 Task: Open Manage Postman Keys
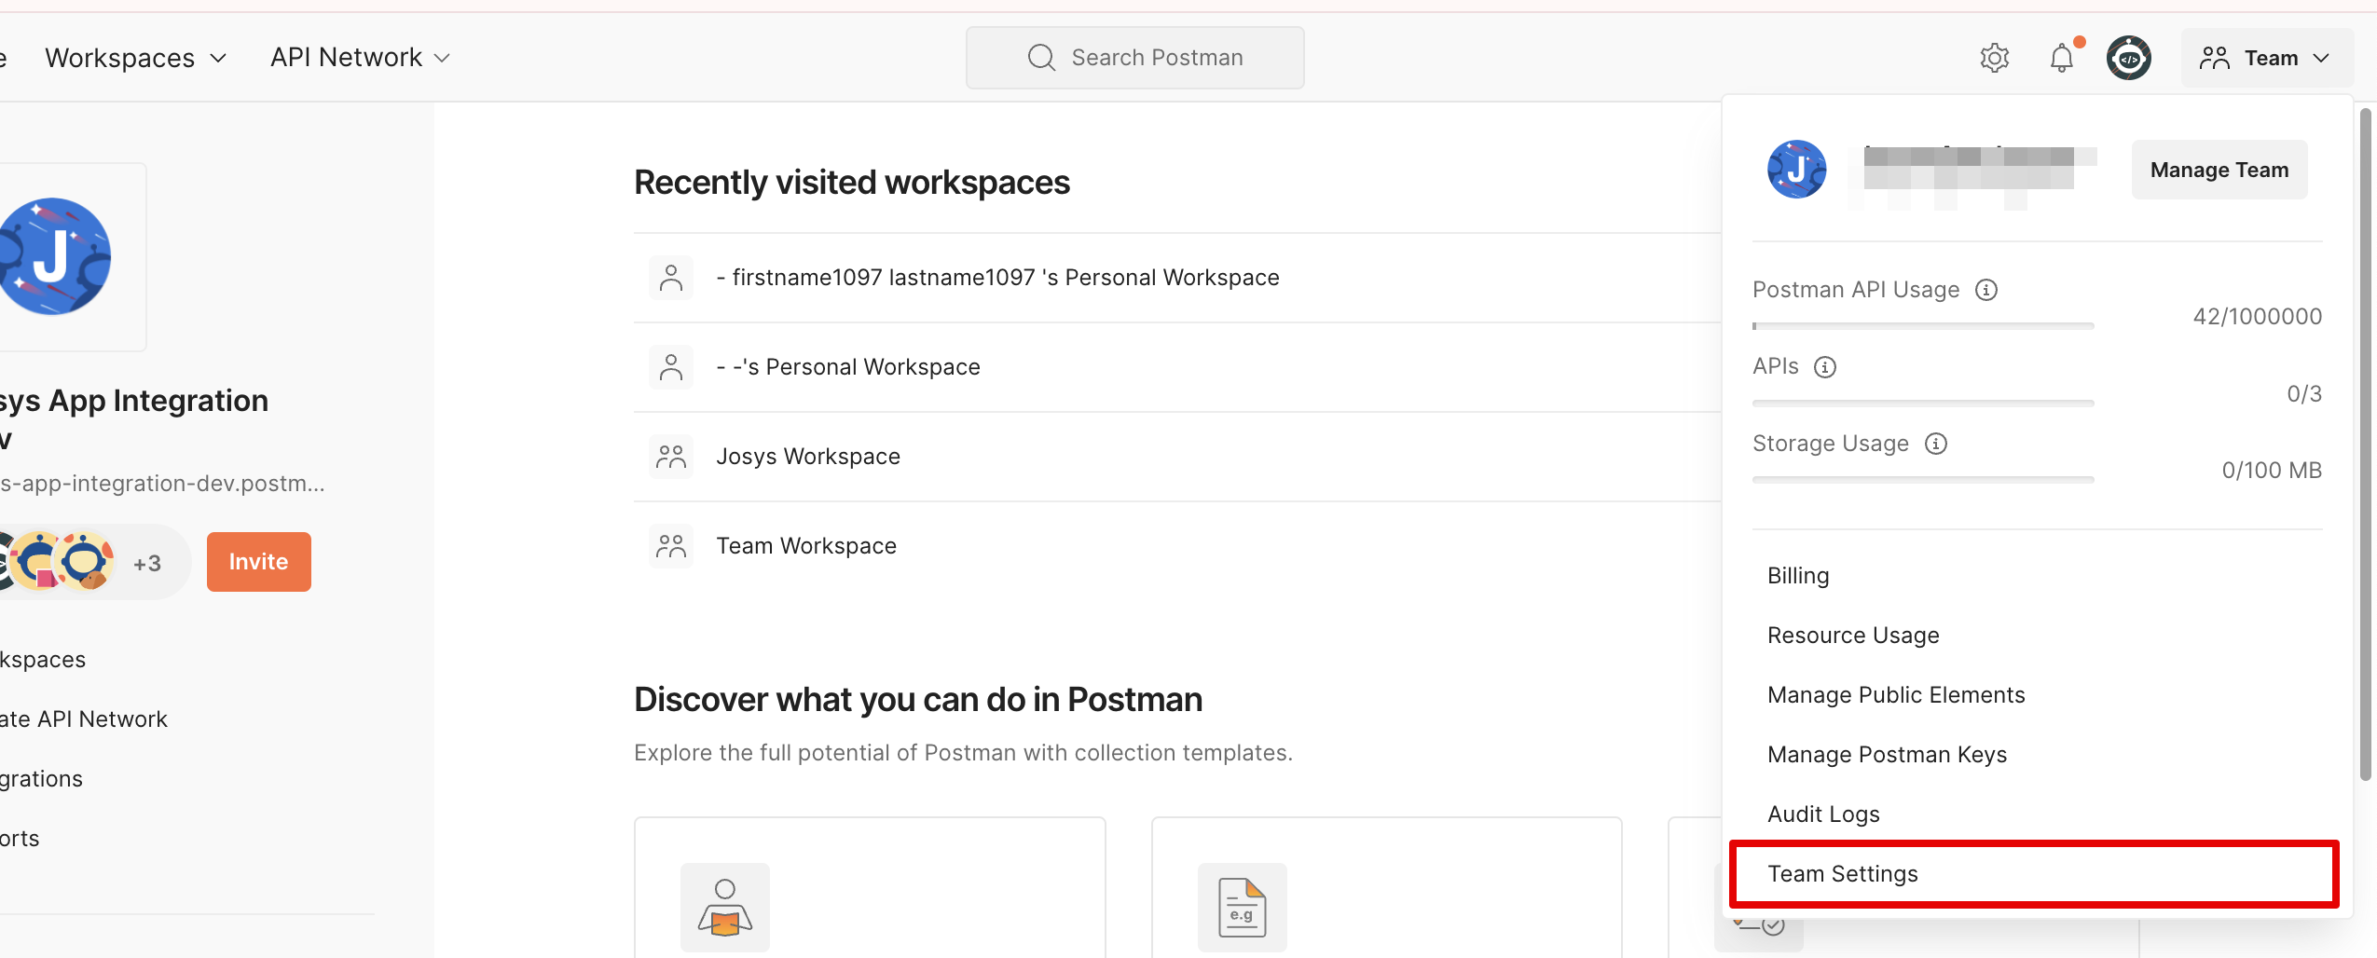click(1887, 755)
